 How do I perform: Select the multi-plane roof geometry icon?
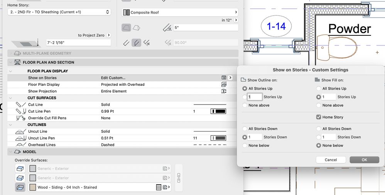(x=136, y=28)
